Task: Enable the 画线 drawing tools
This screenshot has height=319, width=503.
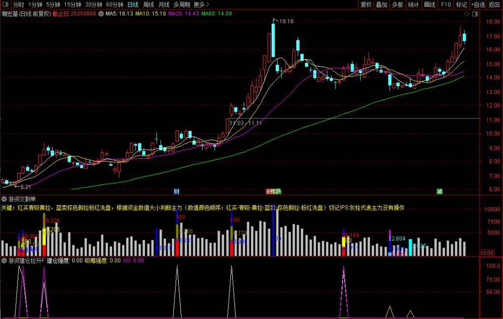Action: tap(429, 4)
